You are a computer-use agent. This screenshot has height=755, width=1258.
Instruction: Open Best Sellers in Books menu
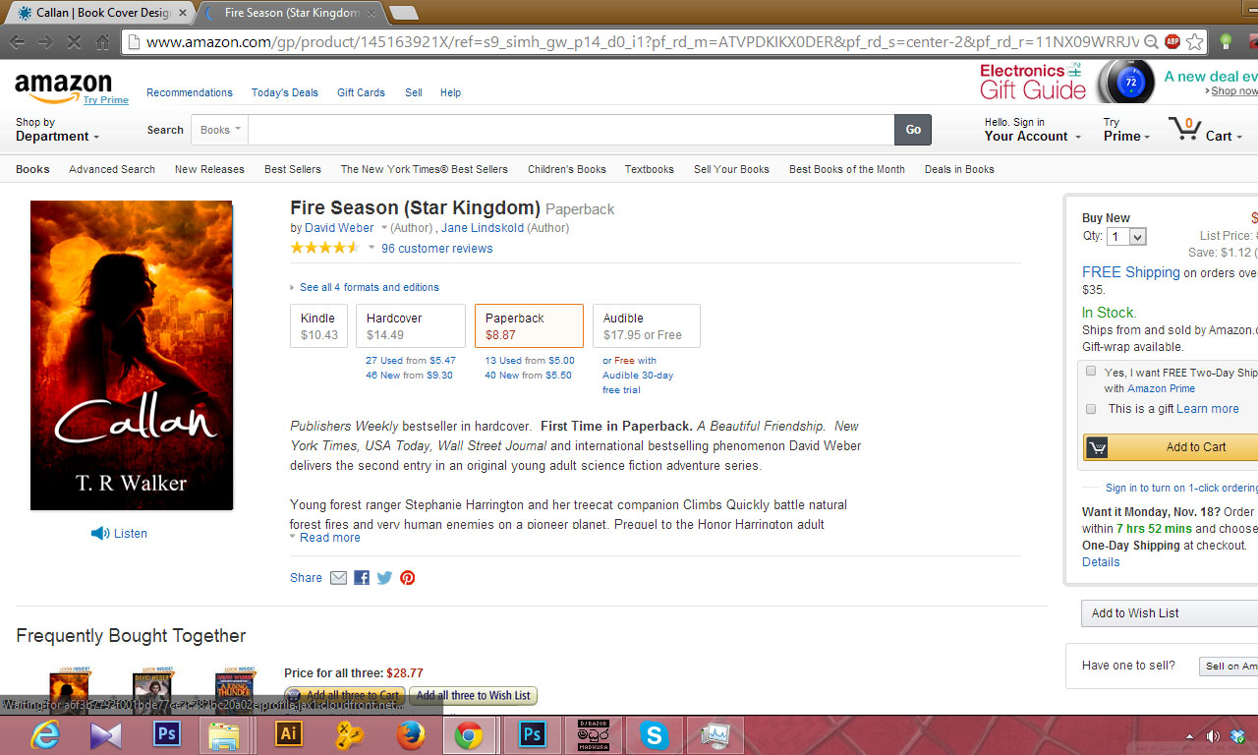[x=293, y=169]
